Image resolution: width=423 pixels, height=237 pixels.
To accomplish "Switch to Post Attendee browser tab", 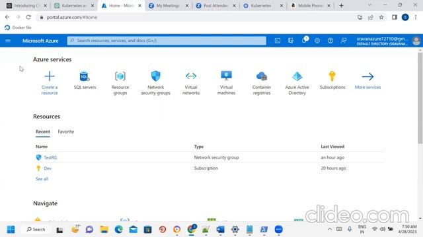I will [x=215, y=5].
